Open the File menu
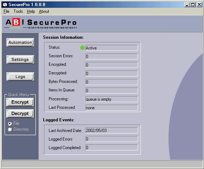Image resolution: width=204 pixels, height=169 pixels. tap(6, 11)
